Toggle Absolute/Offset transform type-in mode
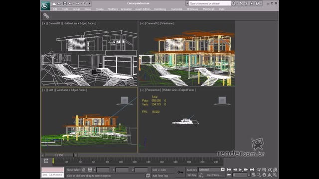This screenshot has height=179, width=319. (x=90, y=170)
